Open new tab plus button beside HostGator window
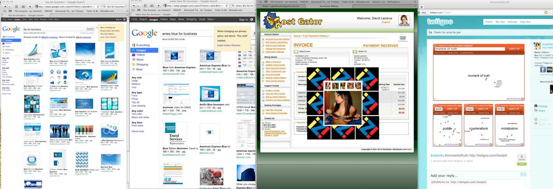 (x=422, y=7)
